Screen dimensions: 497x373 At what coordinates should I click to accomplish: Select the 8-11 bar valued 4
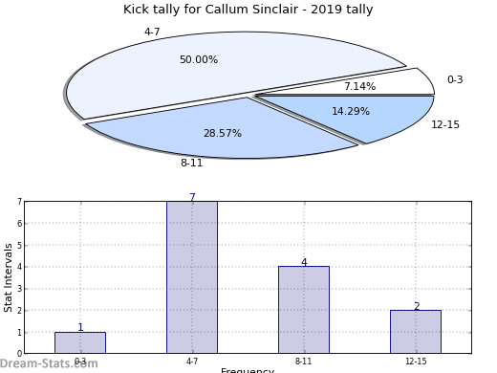point(304,310)
